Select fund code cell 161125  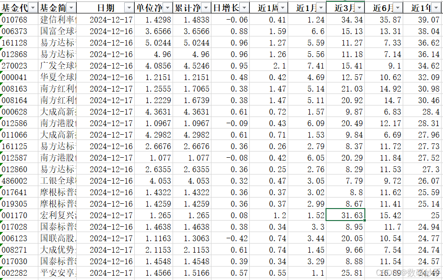tap(19, 146)
